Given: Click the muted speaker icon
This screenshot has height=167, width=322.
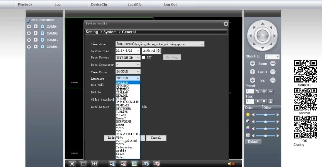Looking at the screenshot, I should pos(231,164).
